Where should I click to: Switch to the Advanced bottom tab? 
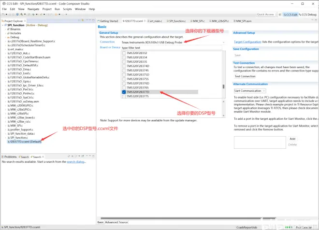pos(111,222)
